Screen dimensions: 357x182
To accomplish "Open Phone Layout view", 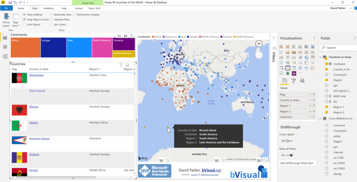I will [6, 20].
